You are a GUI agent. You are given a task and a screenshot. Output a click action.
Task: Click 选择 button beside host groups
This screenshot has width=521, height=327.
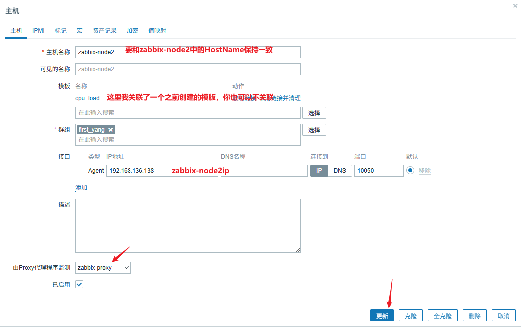coord(314,130)
